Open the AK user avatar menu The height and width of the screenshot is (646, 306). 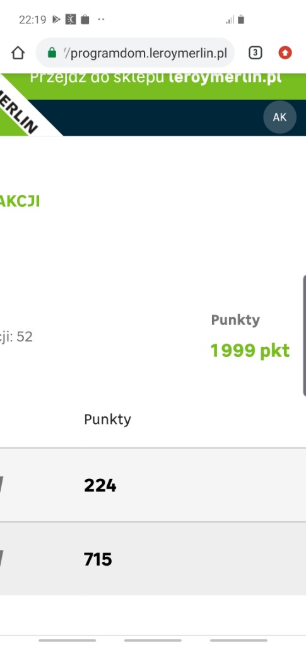(x=280, y=117)
